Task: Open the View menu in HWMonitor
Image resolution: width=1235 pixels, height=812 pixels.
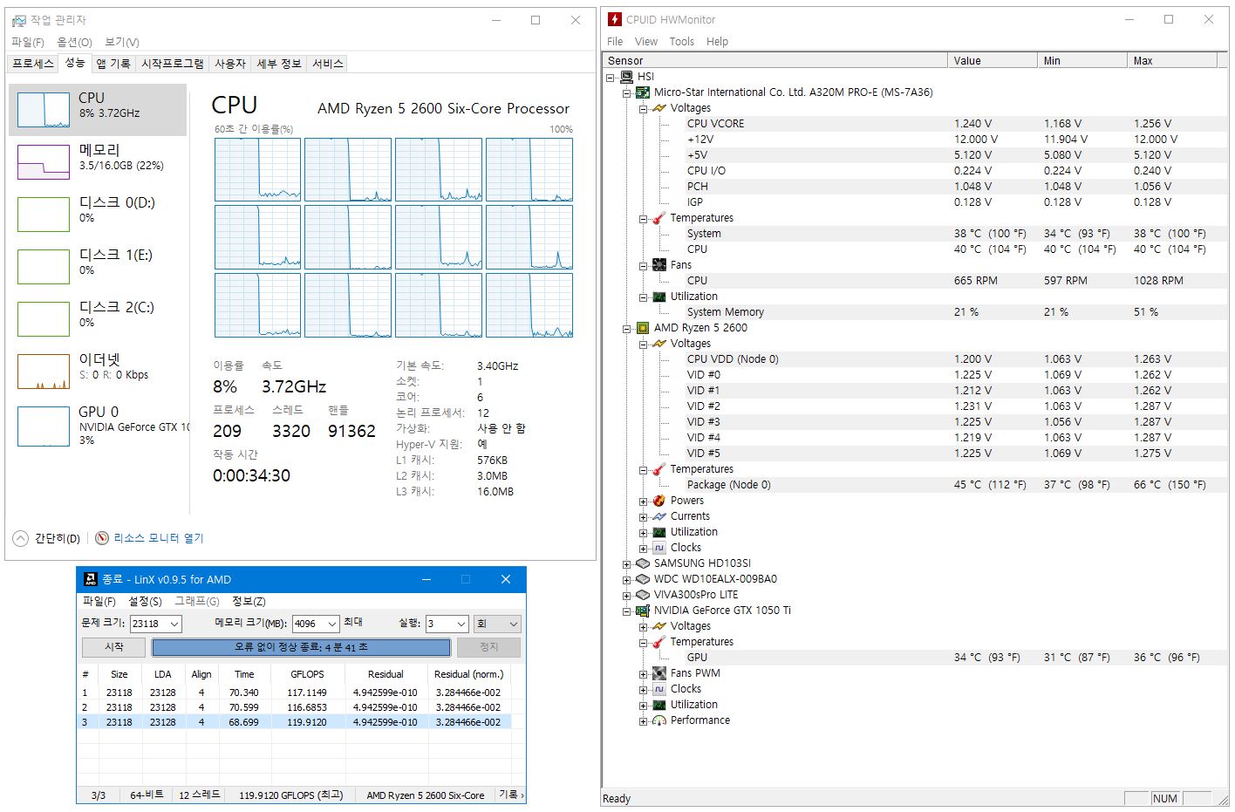Action: click(x=646, y=42)
